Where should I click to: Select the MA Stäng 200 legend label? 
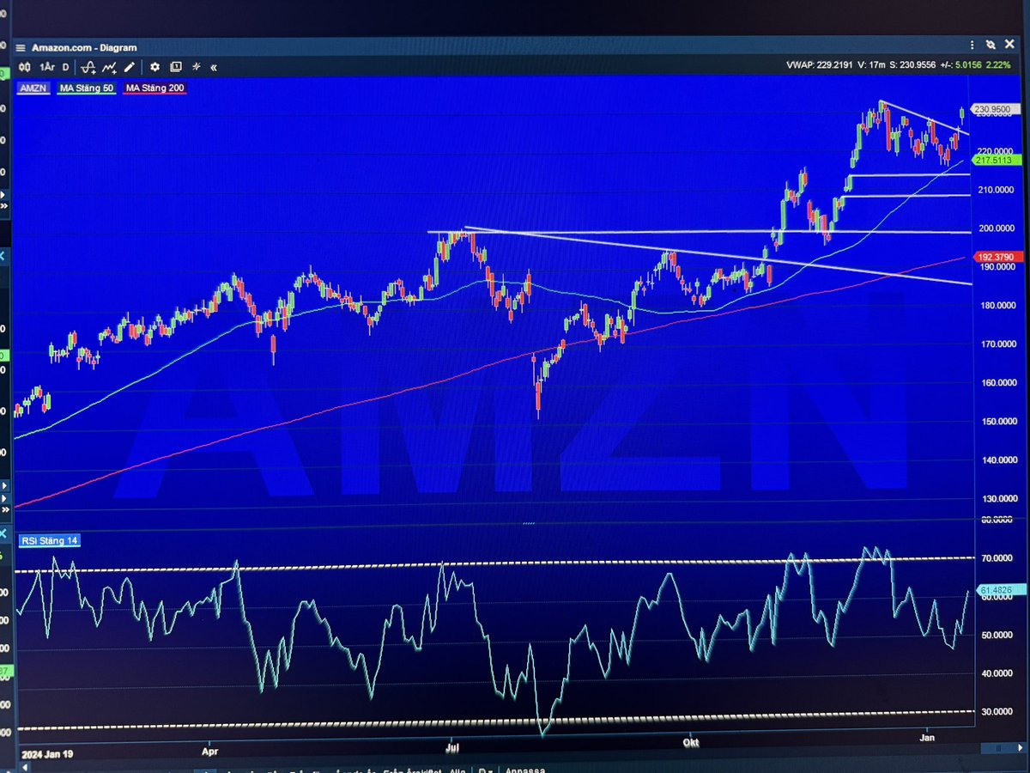point(154,88)
